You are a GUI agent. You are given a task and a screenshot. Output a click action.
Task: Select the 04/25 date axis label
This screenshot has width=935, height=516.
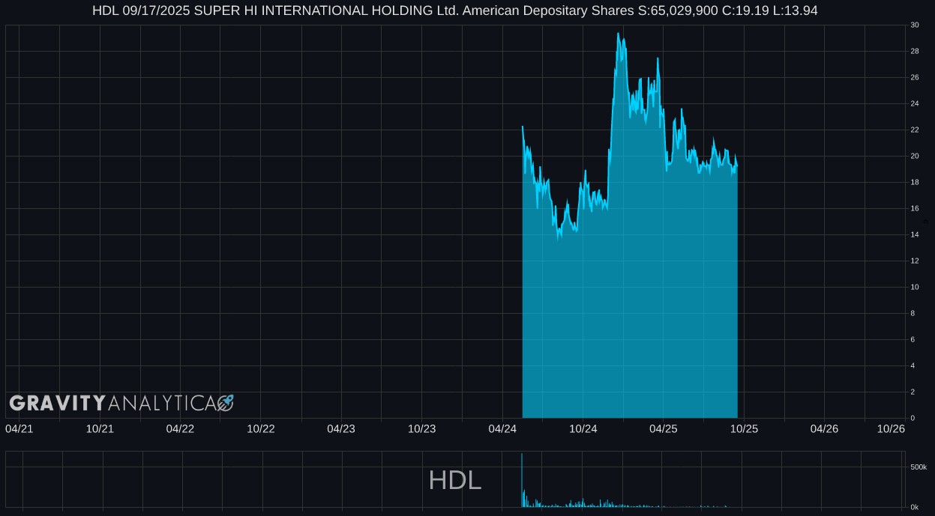664,428
